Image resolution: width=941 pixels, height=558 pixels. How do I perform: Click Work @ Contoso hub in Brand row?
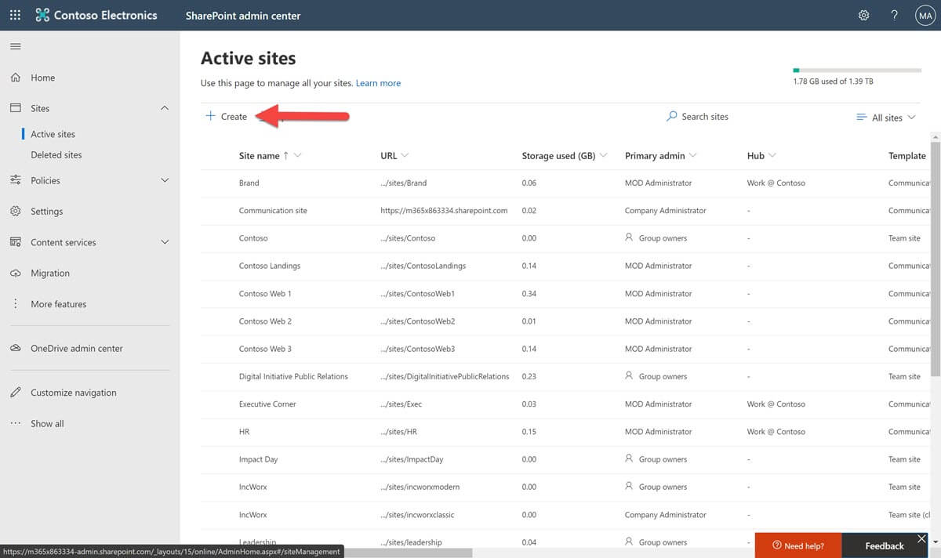(x=776, y=183)
